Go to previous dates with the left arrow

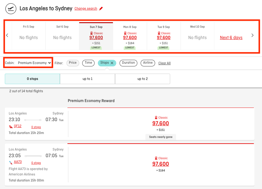point(7,35)
